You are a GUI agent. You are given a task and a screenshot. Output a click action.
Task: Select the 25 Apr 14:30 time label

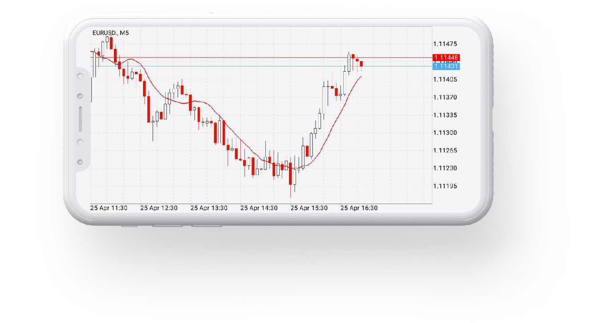click(x=259, y=208)
